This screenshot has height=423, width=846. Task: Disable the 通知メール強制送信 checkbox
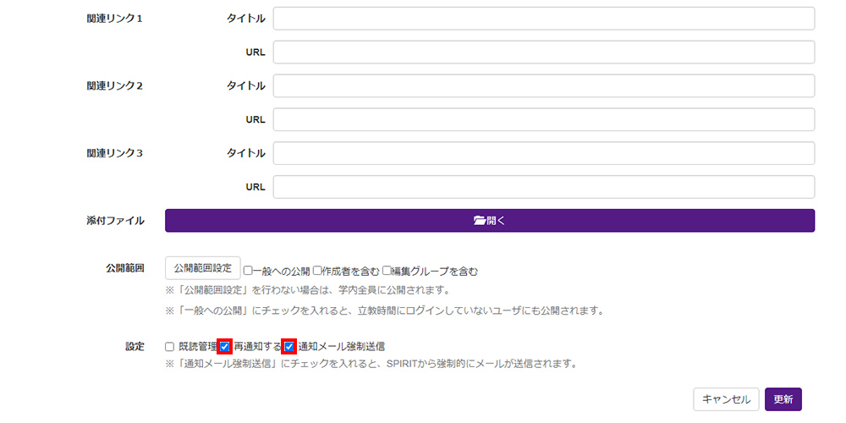(x=289, y=347)
